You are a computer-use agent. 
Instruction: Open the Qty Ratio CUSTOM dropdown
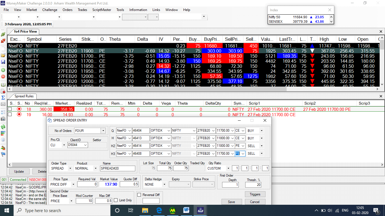[x=228, y=168]
